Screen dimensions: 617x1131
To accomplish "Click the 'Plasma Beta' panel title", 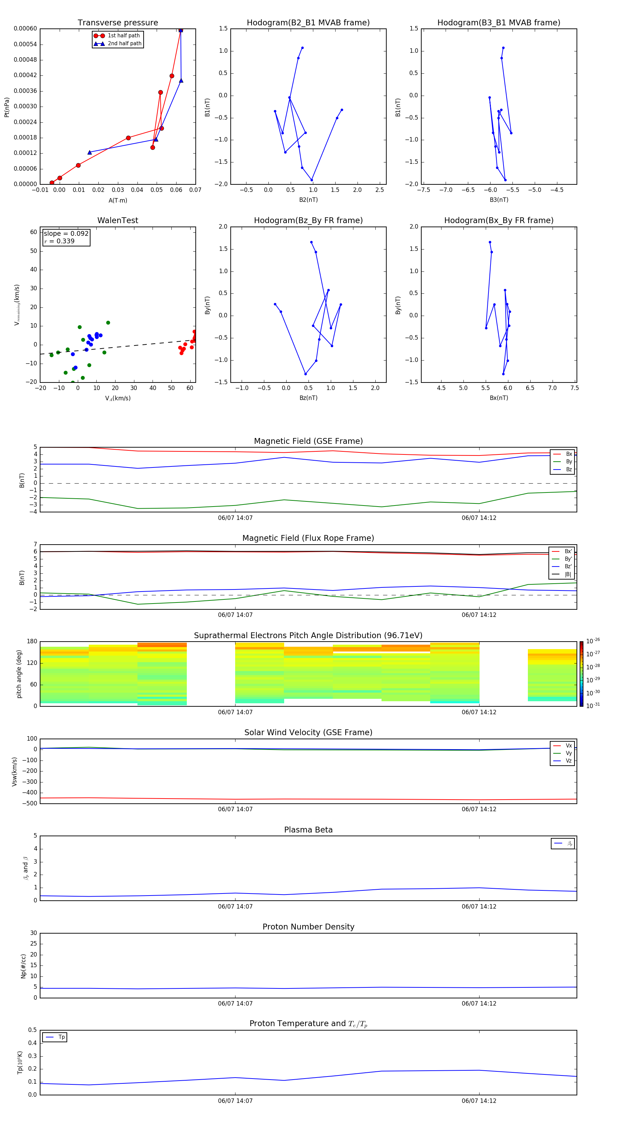I will (308, 830).
